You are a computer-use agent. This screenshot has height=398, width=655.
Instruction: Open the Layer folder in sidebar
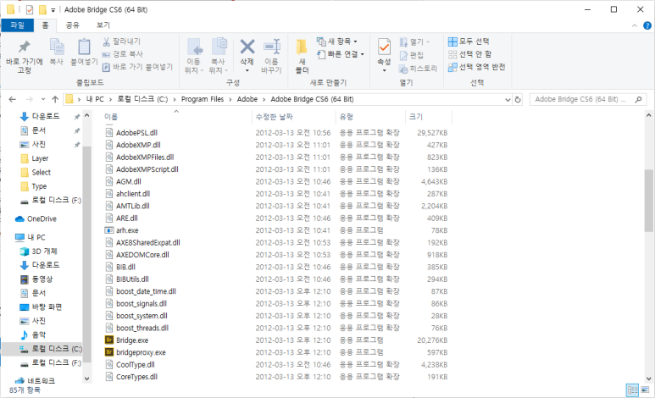tap(40, 158)
